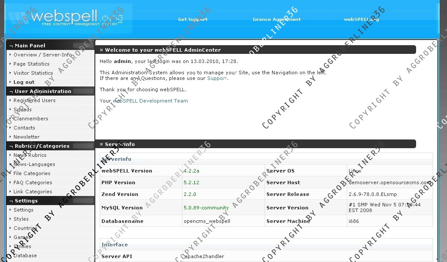Collapse the User Administration section
The width and height of the screenshot is (447, 262).
click(x=50, y=91)
